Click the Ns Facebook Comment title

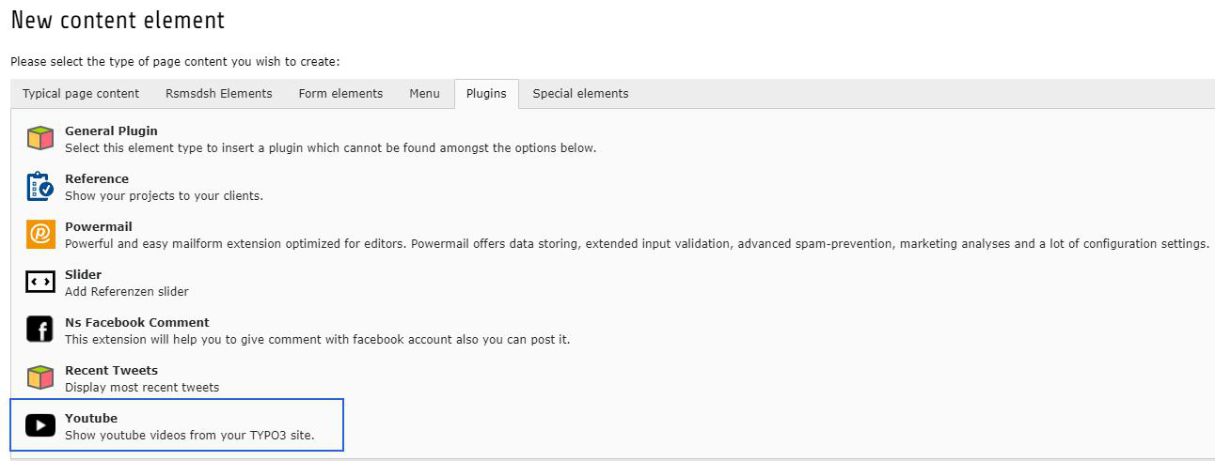(137, 322)
